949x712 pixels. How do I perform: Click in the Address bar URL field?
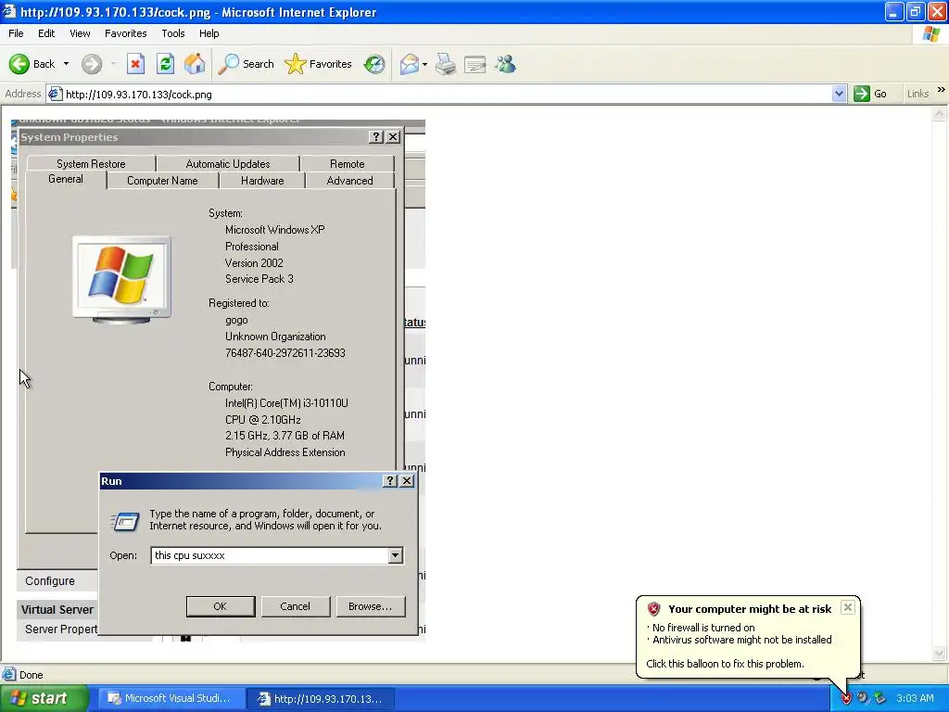448,94
